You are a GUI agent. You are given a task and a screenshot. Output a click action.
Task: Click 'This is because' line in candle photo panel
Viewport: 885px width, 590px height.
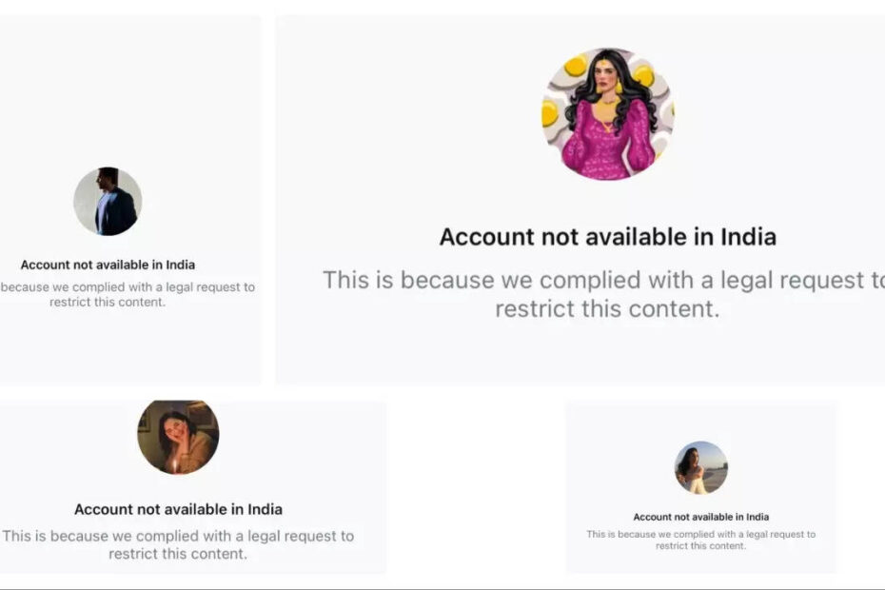pyautogui.click(x=178, y=536)
